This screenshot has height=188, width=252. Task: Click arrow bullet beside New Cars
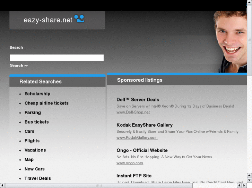tap(20, 169)
